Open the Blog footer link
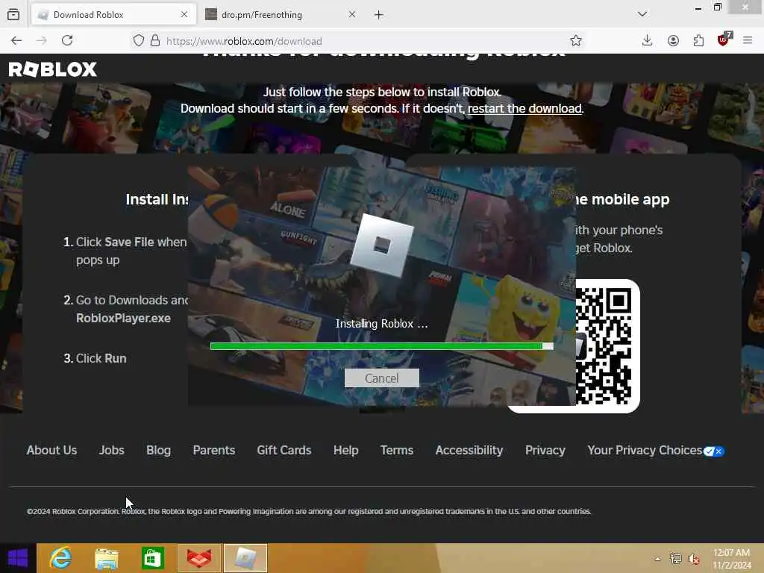This screenshot has height=573, width=764. [158, 450]
